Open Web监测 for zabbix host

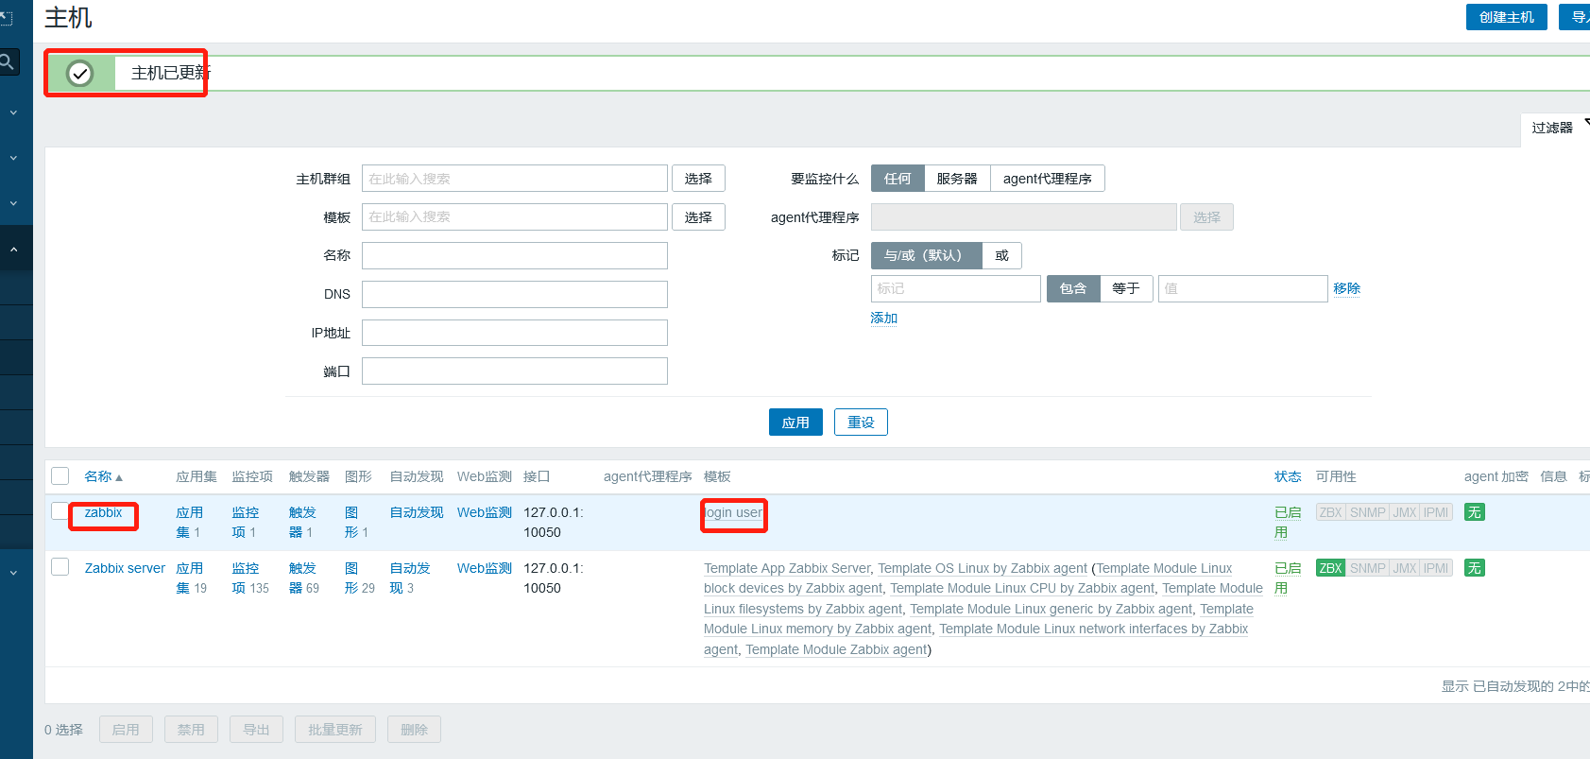pyautogui.click(x=485, y=512)
